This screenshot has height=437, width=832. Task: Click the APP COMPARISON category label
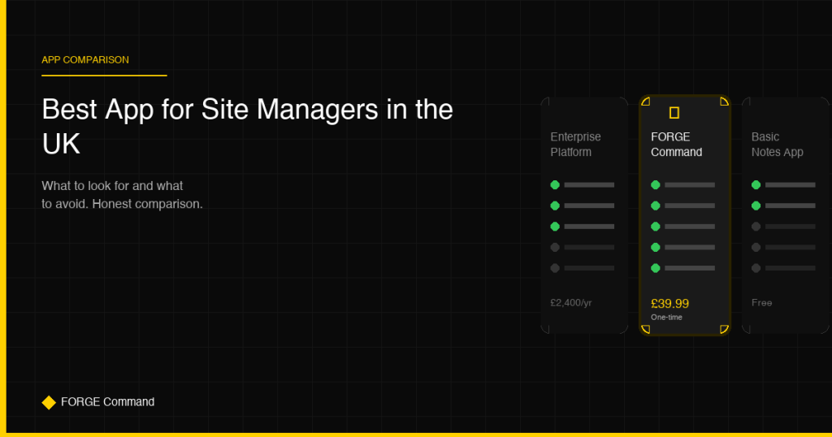85,60
